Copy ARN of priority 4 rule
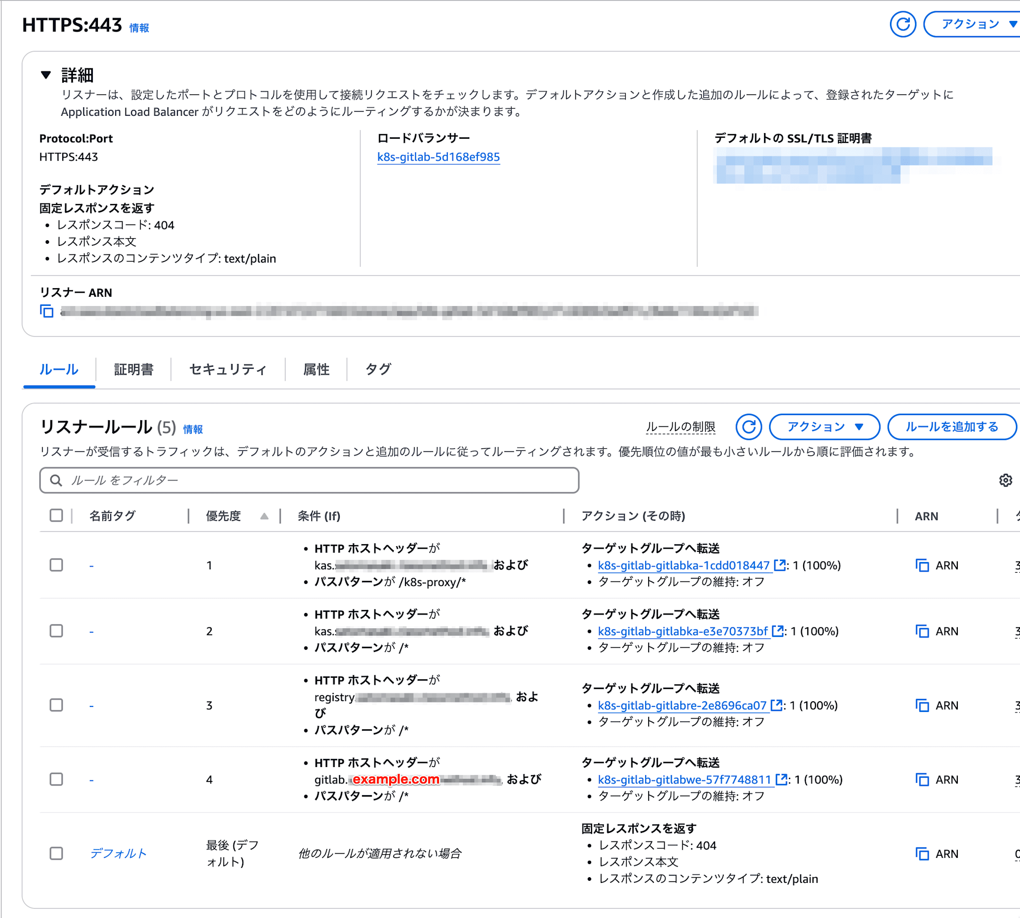The height and width of the screenshot is (918, 1020). pyautogui.click(x=922, y=779)
